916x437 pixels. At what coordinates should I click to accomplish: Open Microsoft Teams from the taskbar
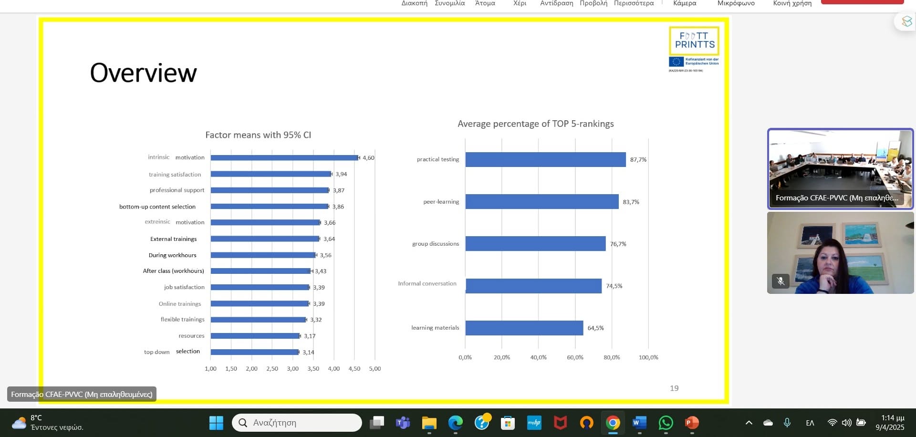(403, 423)
